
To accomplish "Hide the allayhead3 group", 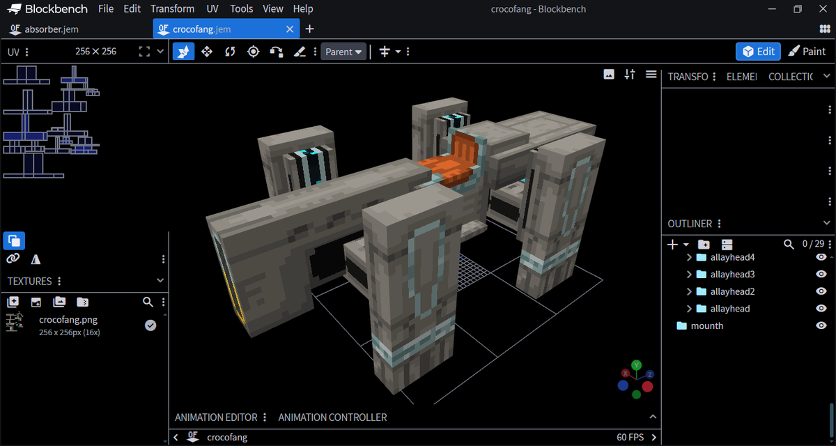I will coord(821,275).
